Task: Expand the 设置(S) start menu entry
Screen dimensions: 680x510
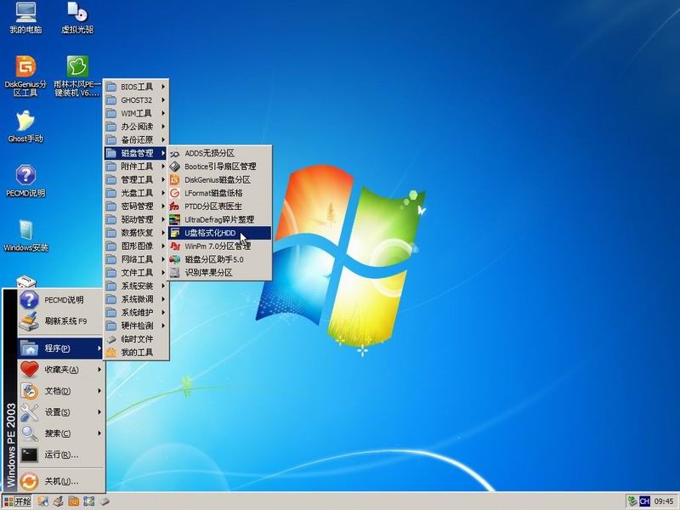Action: [x=61, y=412]
